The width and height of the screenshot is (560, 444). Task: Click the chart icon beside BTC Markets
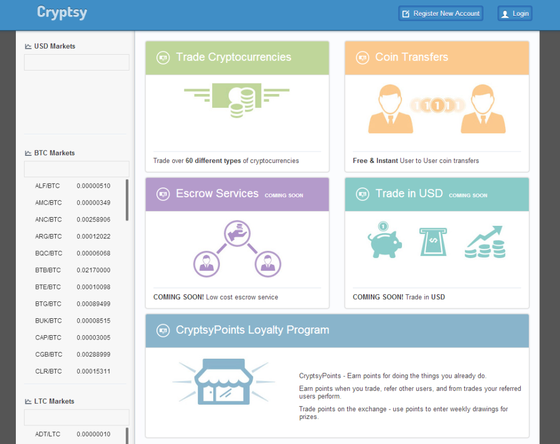tap(28, 153)
